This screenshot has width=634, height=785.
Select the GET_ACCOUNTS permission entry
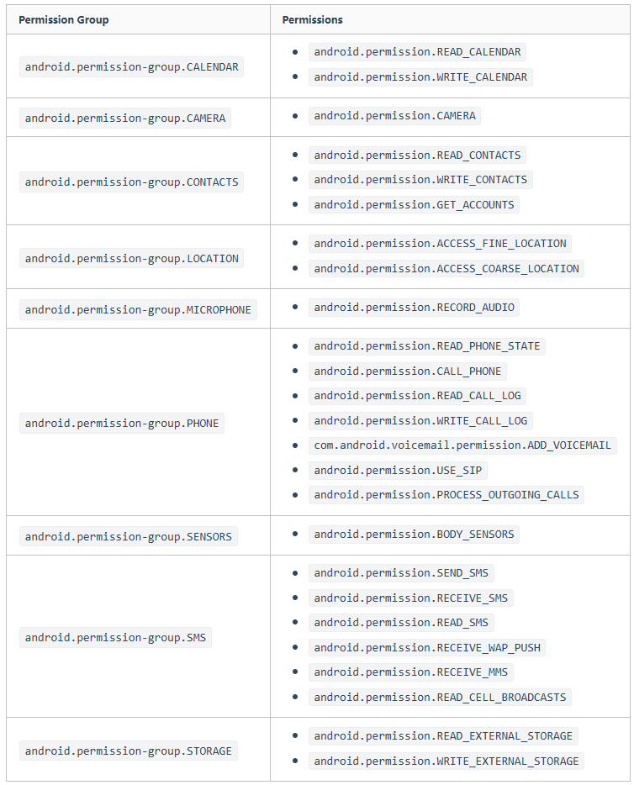click(414, 205)
